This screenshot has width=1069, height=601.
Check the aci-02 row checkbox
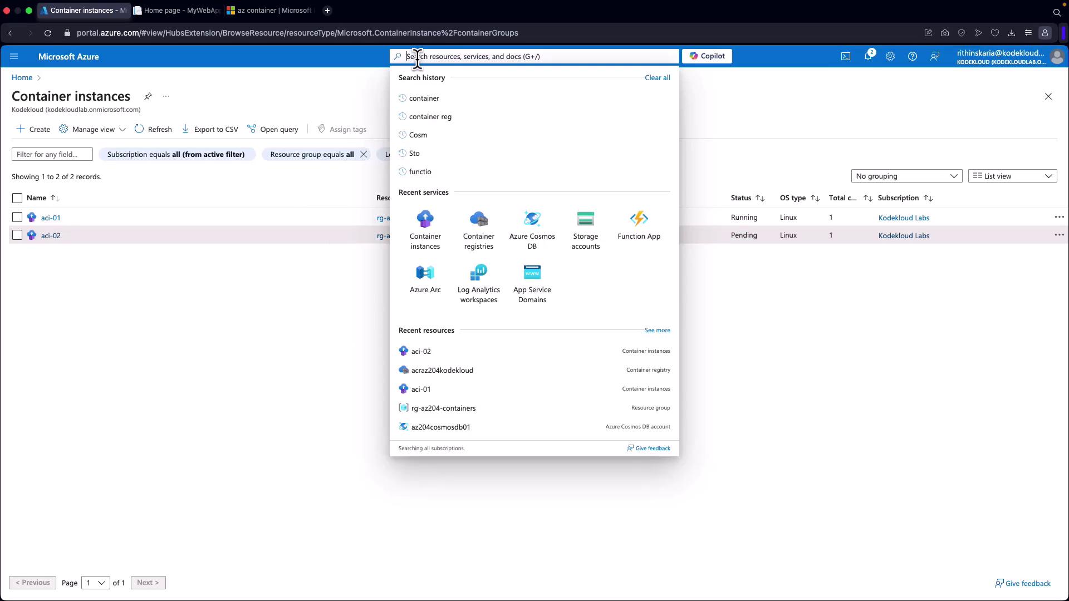coord(17,235)
